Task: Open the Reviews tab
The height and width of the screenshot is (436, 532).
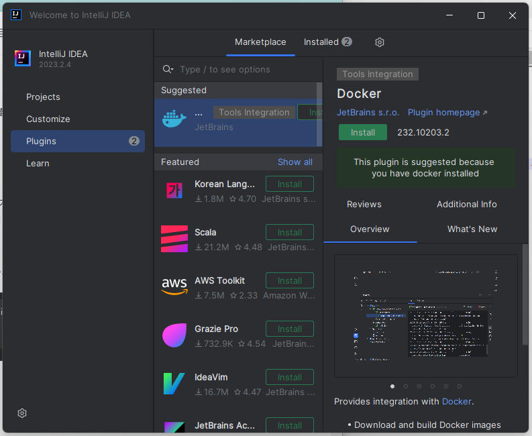Action: click(364, 205)
